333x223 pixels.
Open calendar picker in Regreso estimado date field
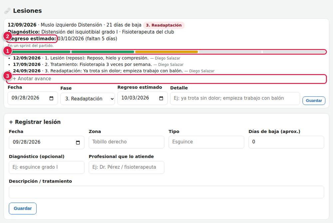click(x=161, y=98)
